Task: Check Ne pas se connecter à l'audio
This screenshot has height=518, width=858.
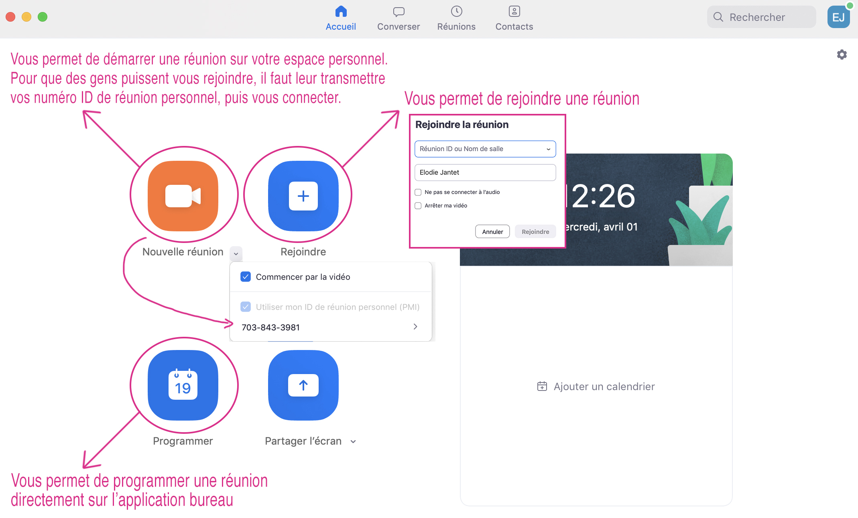Action: pyautogui.click(x=418, y=192)
